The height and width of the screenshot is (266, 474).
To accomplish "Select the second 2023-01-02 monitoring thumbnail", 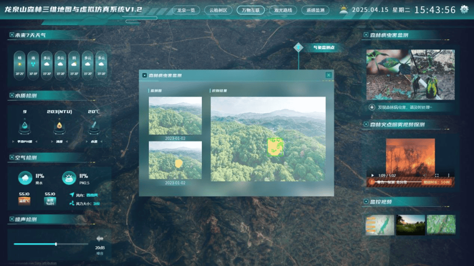I will tap(175, 160).
